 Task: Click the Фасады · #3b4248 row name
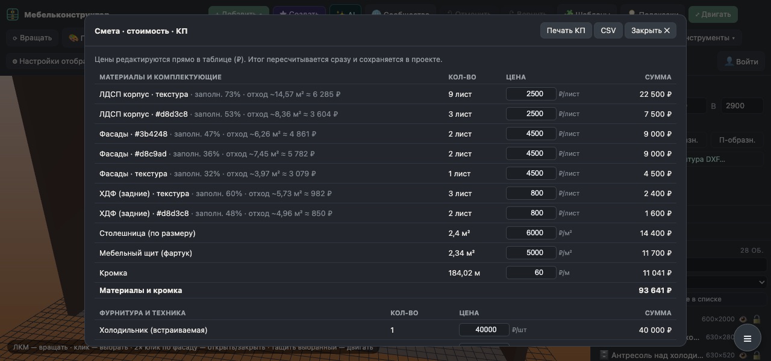pyautogui.click(x=133, y=134)
